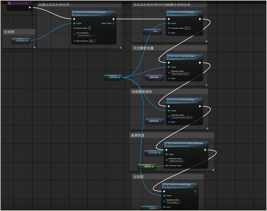The width and height of the screenshot is (267, 211).
Task: Click Value pin of Ground Scatter Color node
Action: (x=169, y=122)
